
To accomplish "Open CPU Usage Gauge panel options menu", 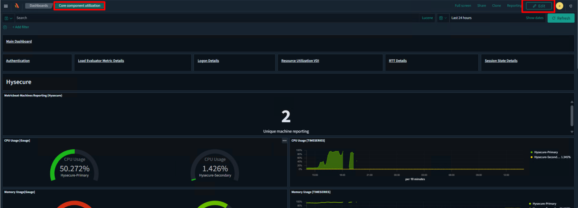I will click(284, 141).
